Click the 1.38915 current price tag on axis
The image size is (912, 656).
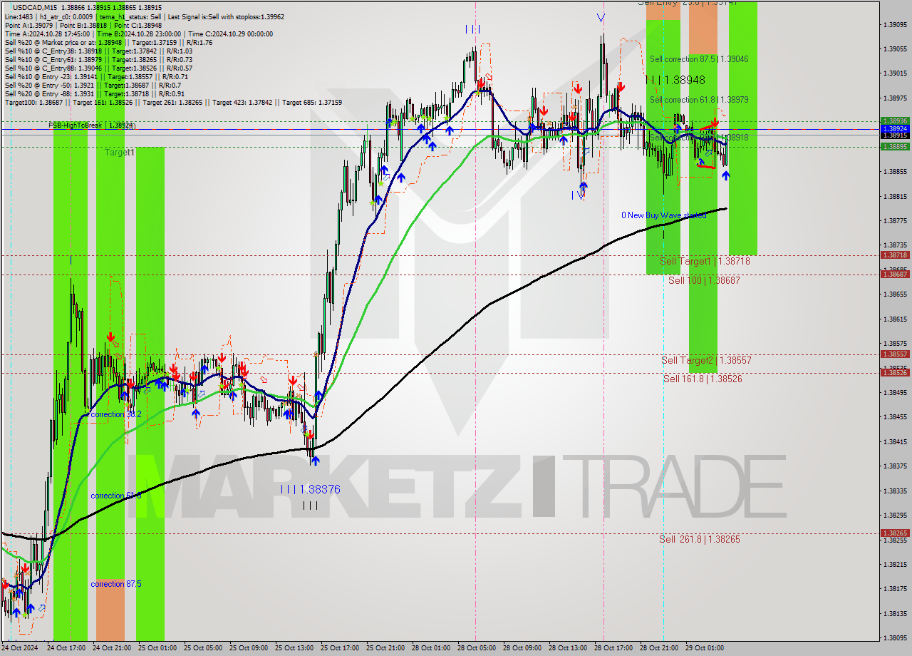click(x=895, y=135)
